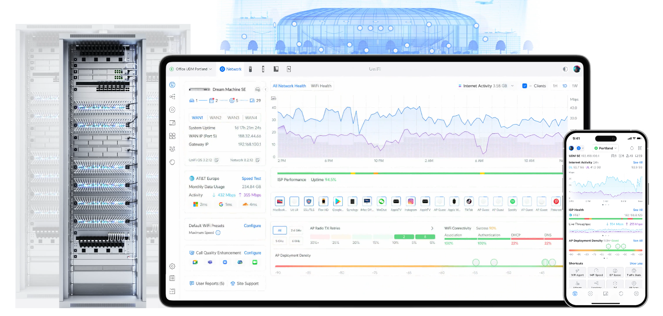Select 1H time range
The image size is (663, 316).
(x=555, y=86)
